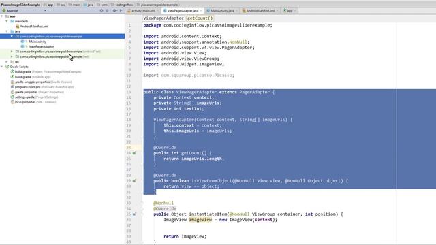Switch to activity_main.xml tab
The height and width of the screenshot is (245, 436).
click(143, 11)
